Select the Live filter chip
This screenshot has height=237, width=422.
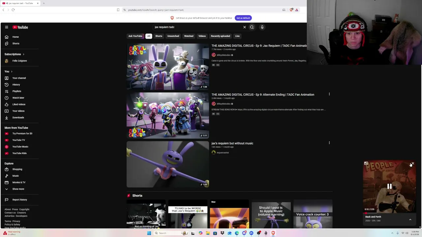tap(237, 36)
